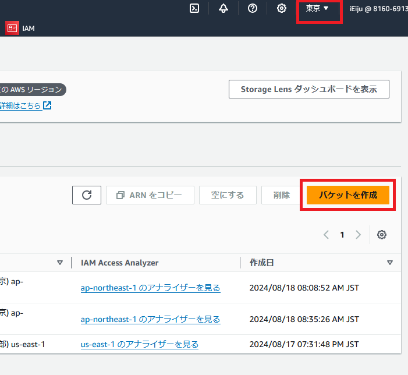The width and height of the screenshot is (408, 375).
Task: Click the 空にする button
Action: pyautogui.click(x=228, y=195)
